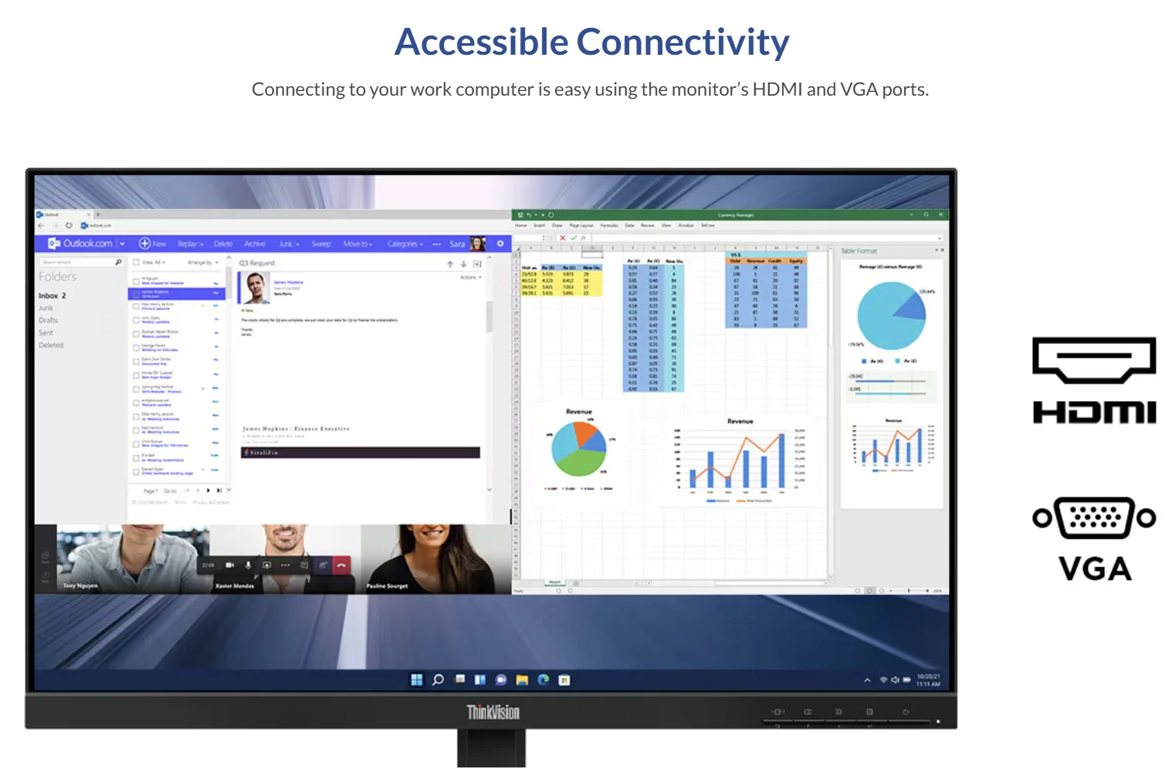
Task: Show participants in Teams call bar
Action: (x=323, y=565)
